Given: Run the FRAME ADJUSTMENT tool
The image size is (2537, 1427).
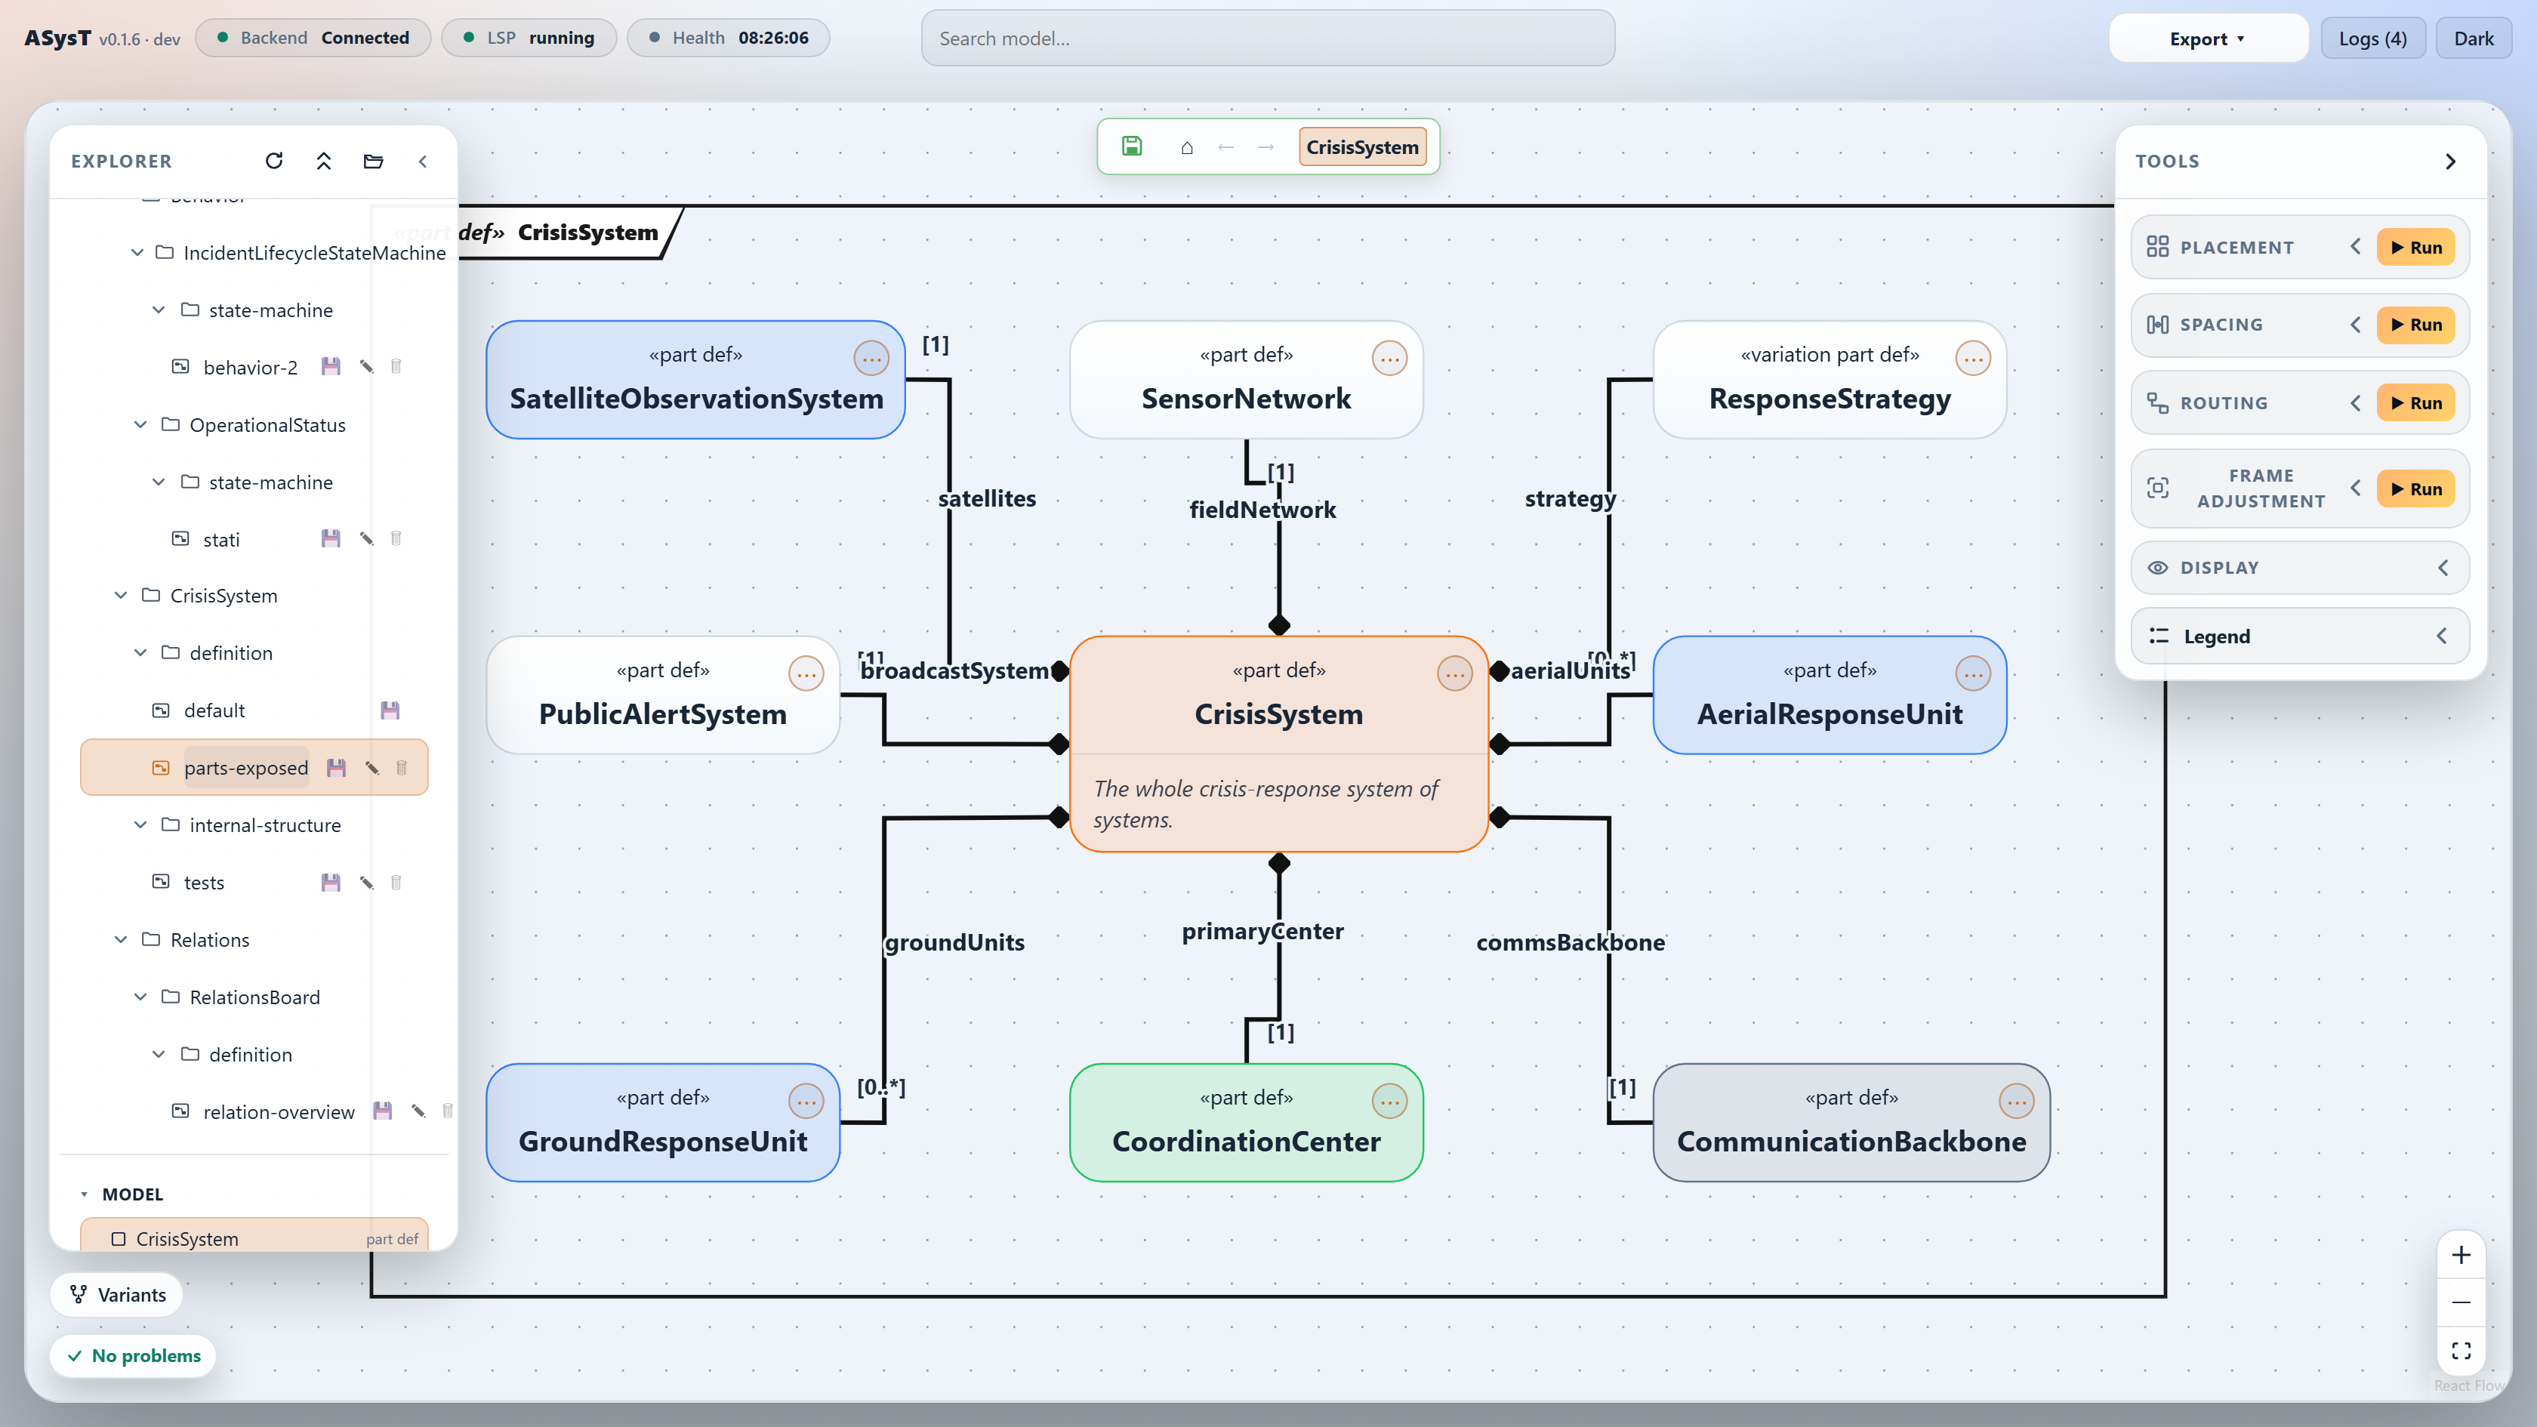Looking at the screenshot, I should click(2415, 489).
